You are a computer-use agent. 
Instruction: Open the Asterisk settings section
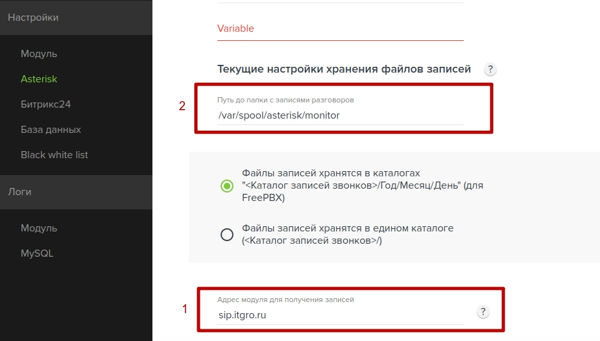tap(39, 79)
